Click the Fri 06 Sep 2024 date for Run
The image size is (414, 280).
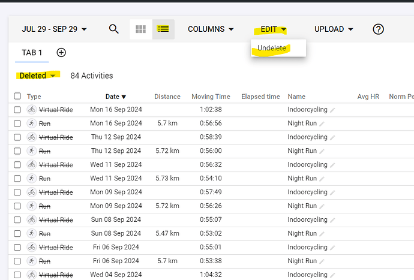coord(116,261)
